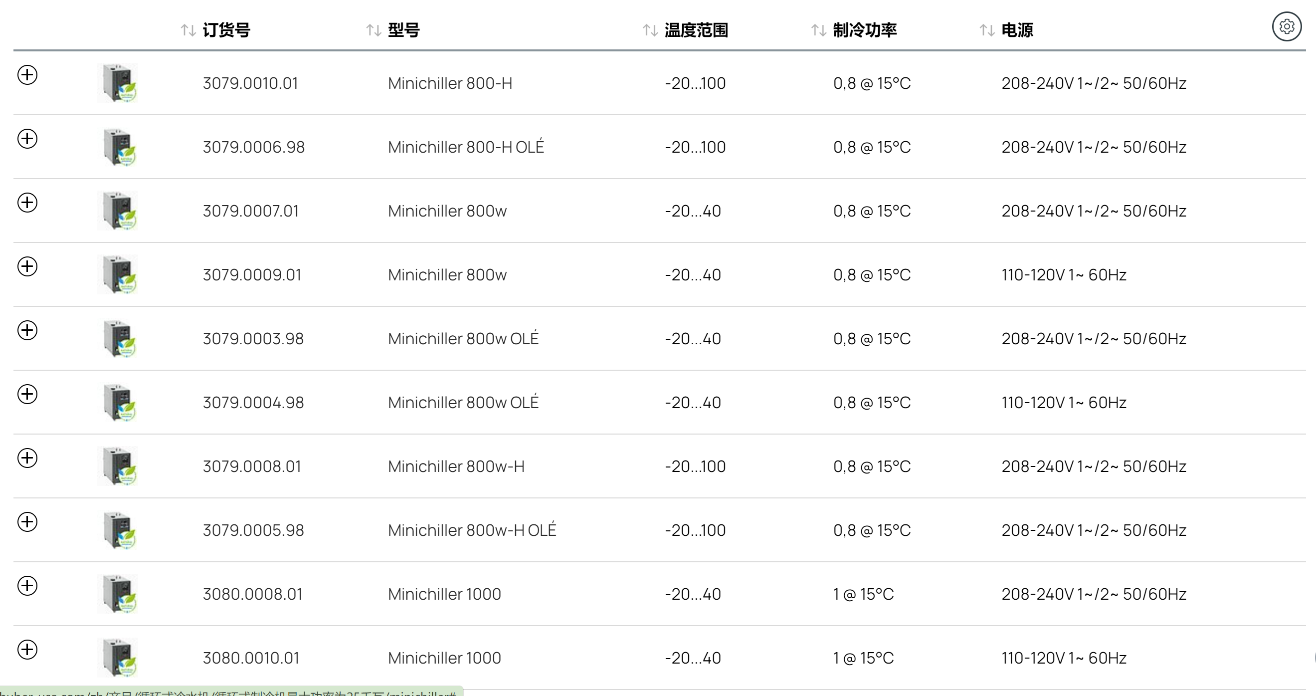This screenshot has width=1316, height=696.
Task: Select order number 3079.0008.01
Action: [x=252, y=466]
